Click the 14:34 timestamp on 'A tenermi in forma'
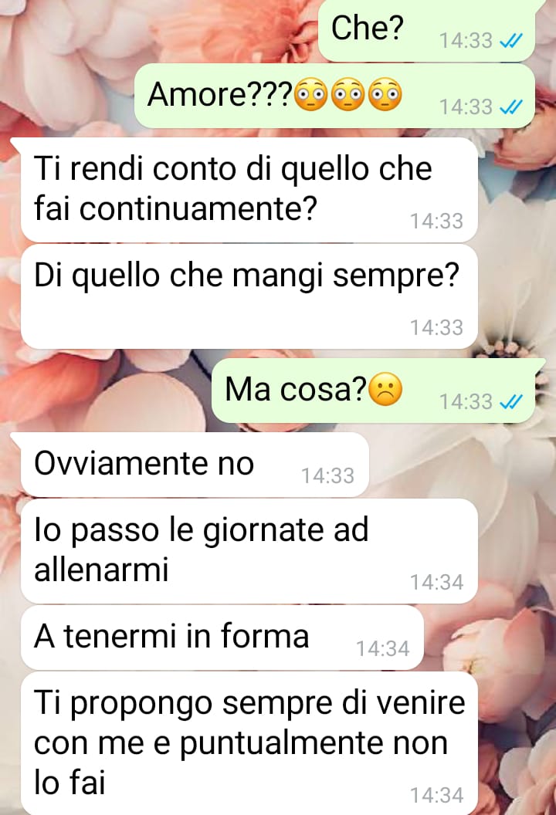Screen dimensions: 556x815 [x=383, y=649]
